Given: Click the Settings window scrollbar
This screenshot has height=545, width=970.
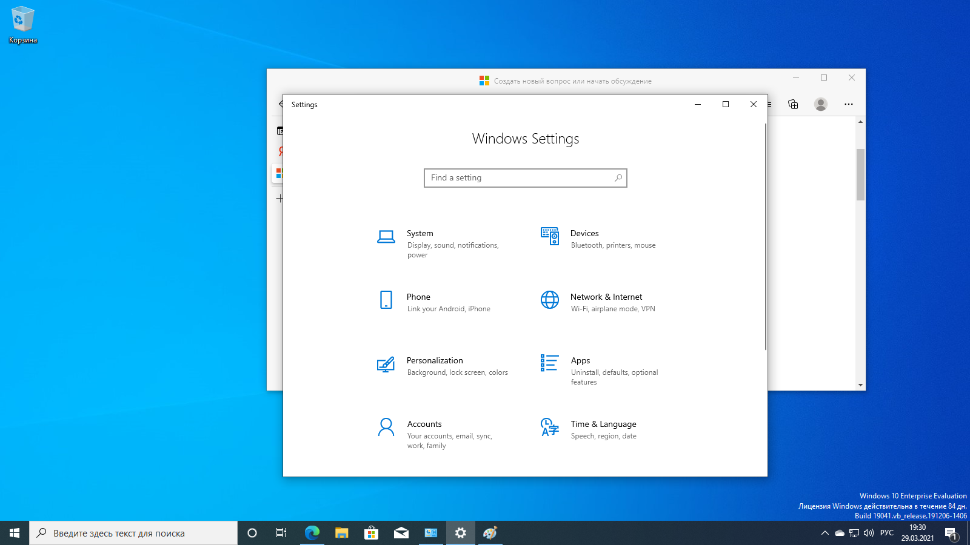Looking at the screenshot, I should click(765, 236).
